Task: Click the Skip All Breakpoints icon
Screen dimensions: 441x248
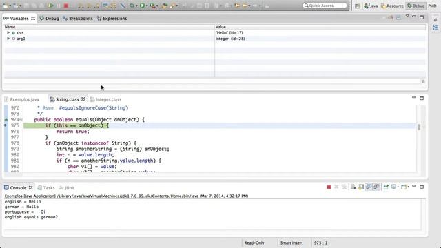Action: 123,6
